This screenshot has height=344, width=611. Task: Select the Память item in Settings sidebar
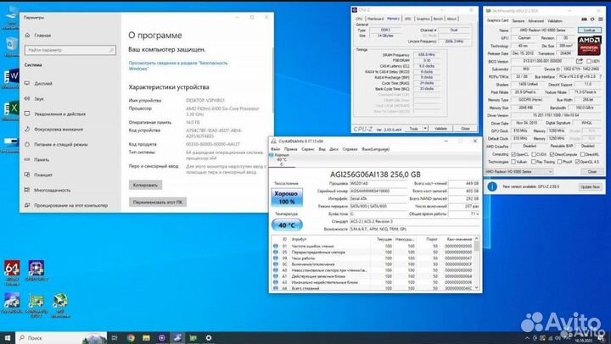tap(42, 160)
